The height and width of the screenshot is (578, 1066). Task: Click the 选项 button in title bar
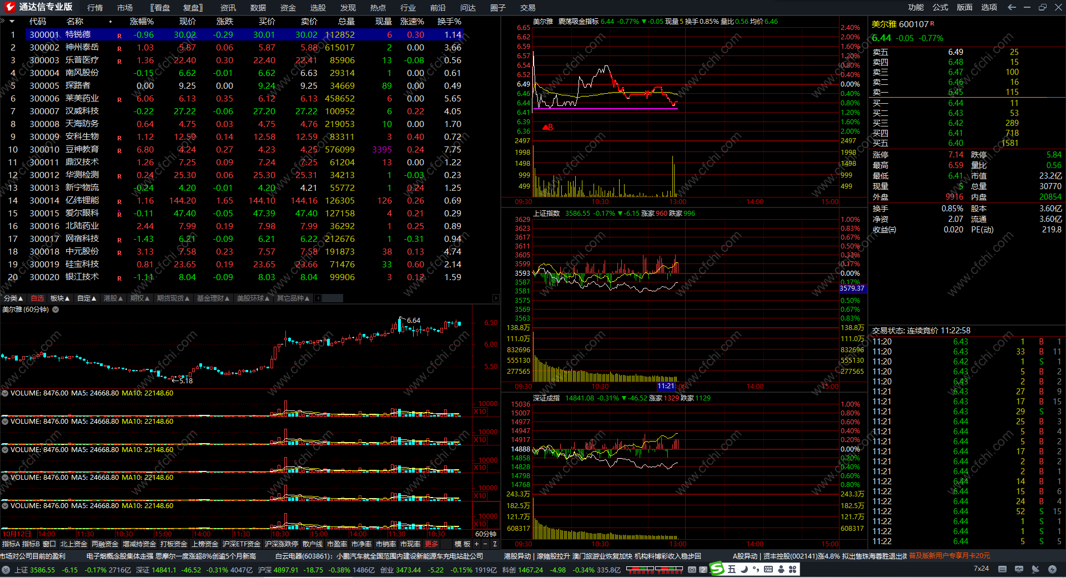tap(989, 7)
